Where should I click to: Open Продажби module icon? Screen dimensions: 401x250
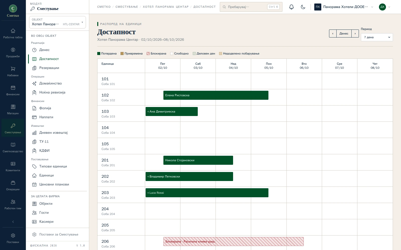pyautogui.click(x=13, y=53)
